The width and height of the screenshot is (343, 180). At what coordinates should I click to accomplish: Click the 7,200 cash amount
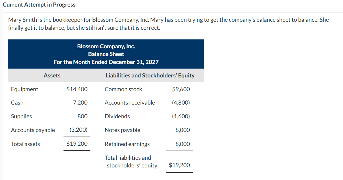(80, 103)
